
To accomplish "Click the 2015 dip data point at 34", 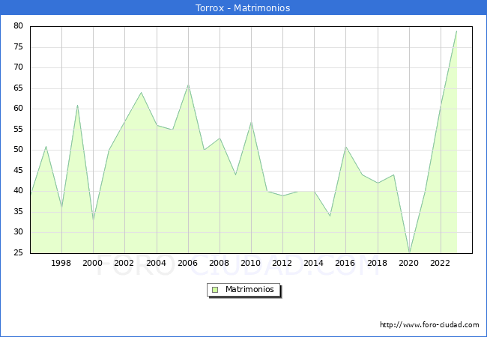I will click(330, 216).
